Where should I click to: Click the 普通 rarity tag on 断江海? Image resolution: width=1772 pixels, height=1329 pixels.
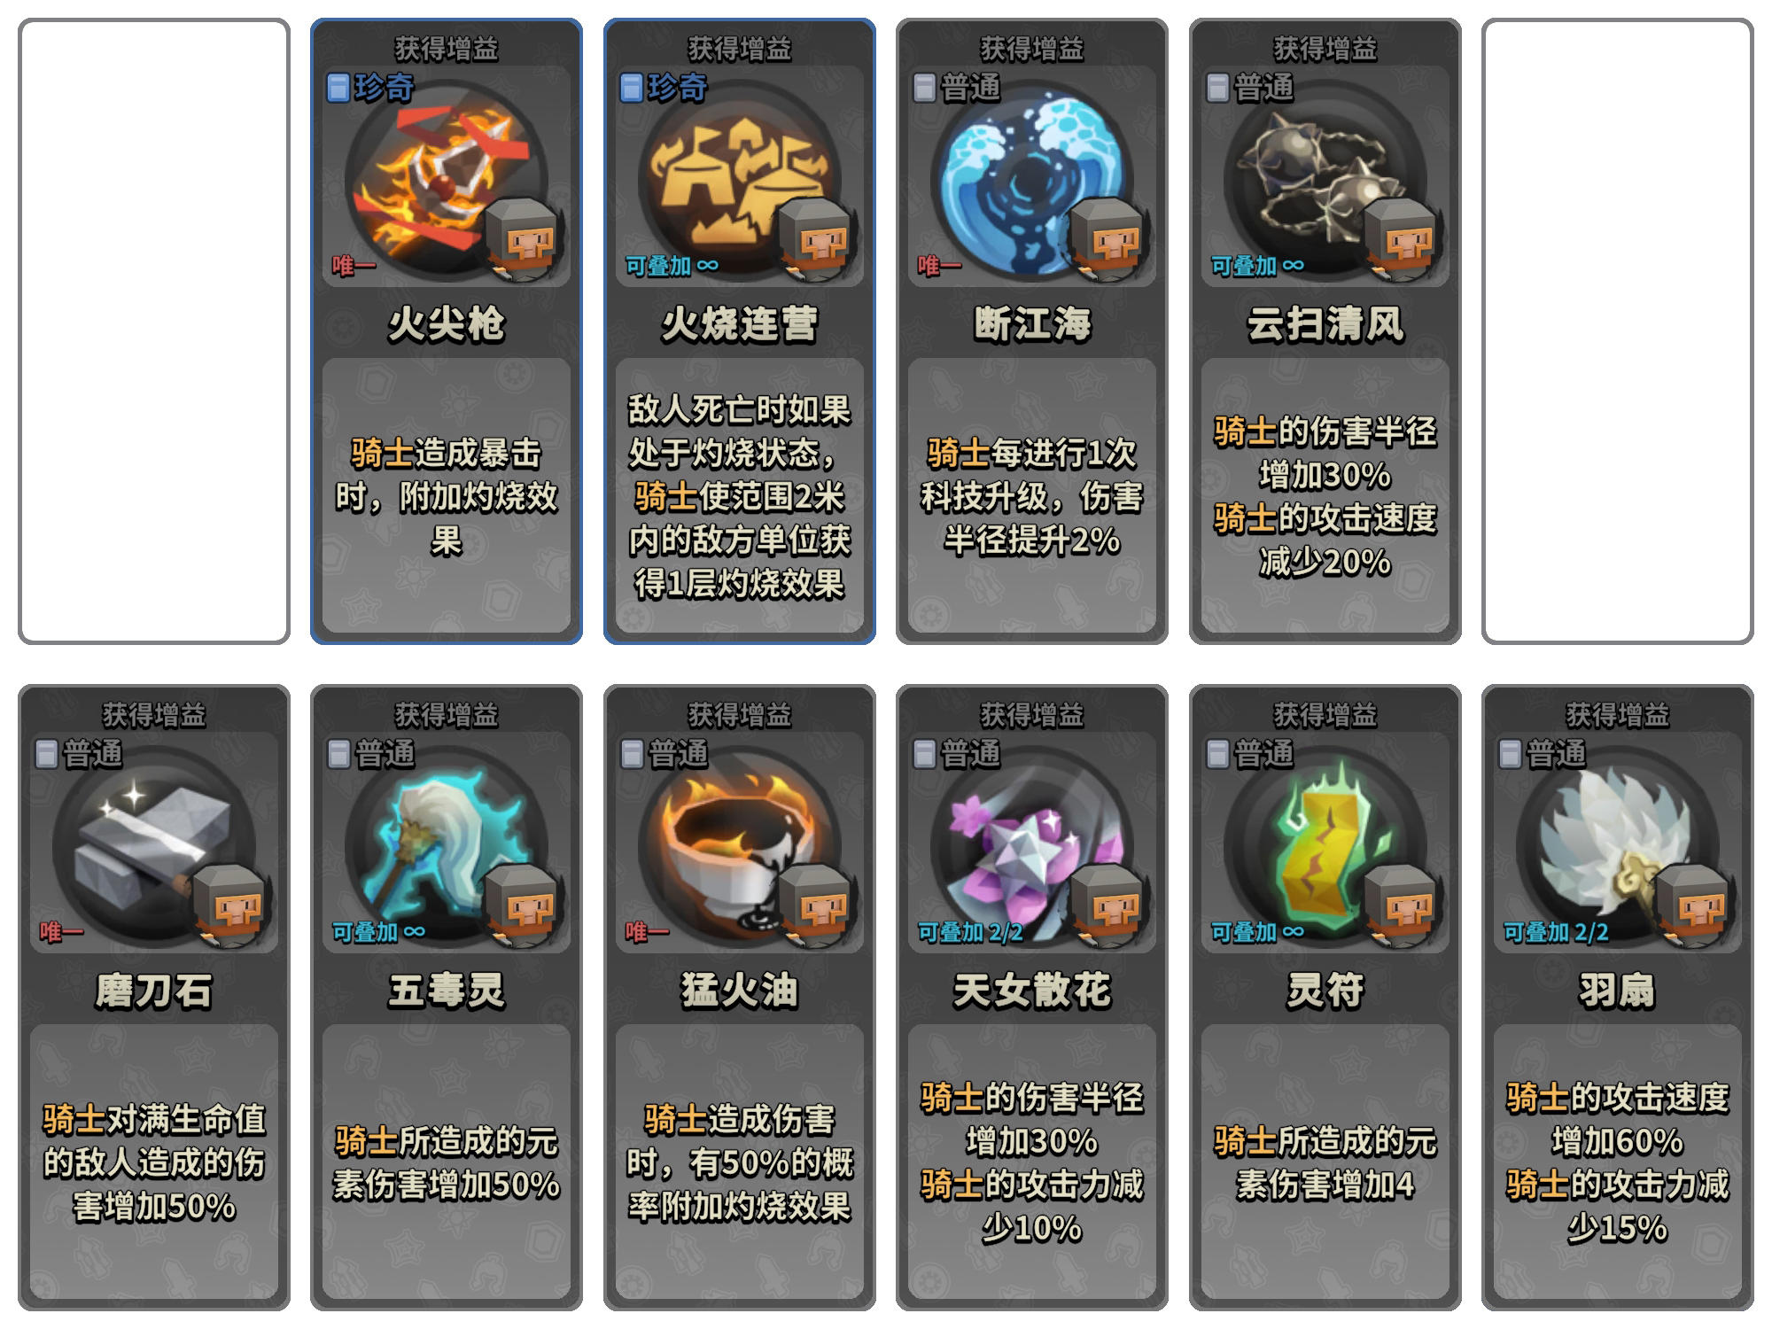point(957,88)
